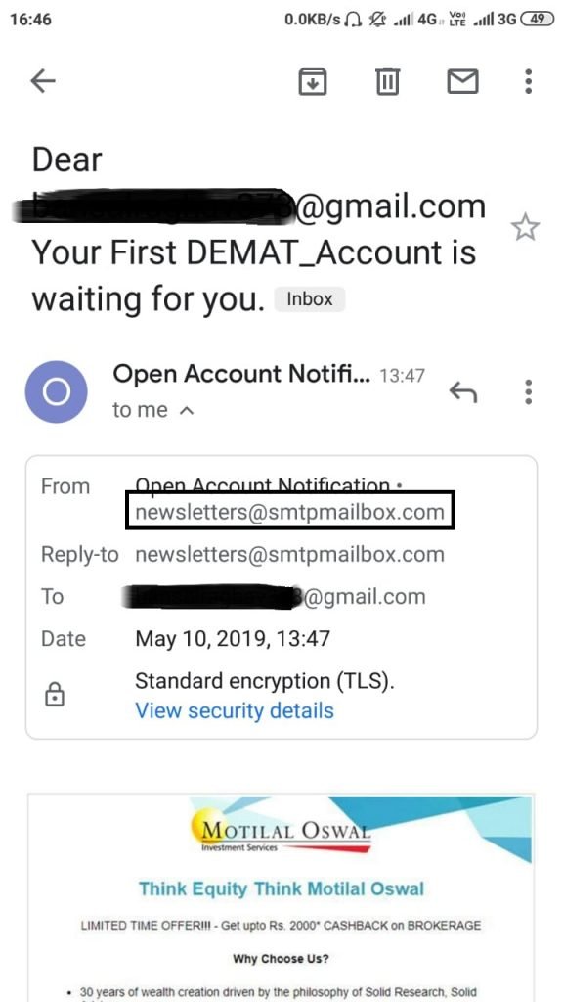Star this DEMAT Account email
The height and width of the screenshot is (1002, 563).
(525, 227)
